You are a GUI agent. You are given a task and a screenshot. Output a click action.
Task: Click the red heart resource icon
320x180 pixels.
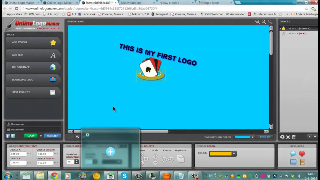[x=302, y=154]
